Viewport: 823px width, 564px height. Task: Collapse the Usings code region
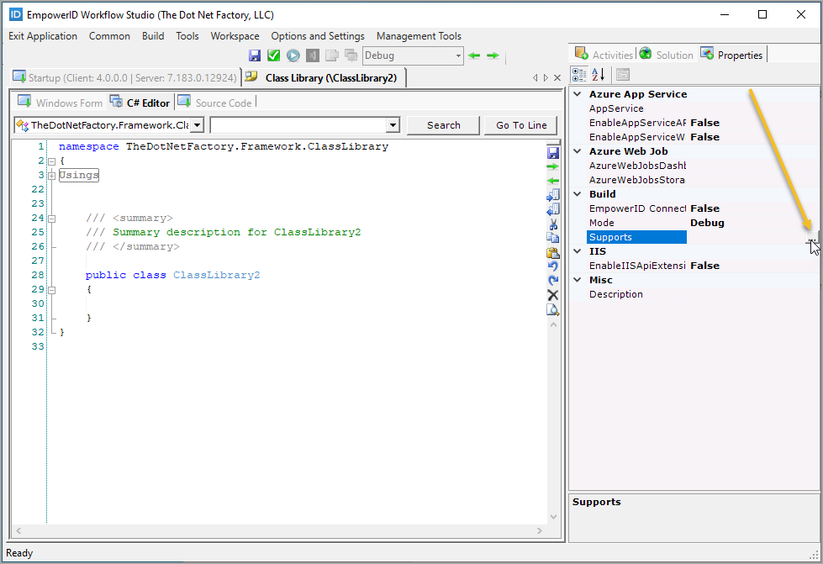pos(51,176)
